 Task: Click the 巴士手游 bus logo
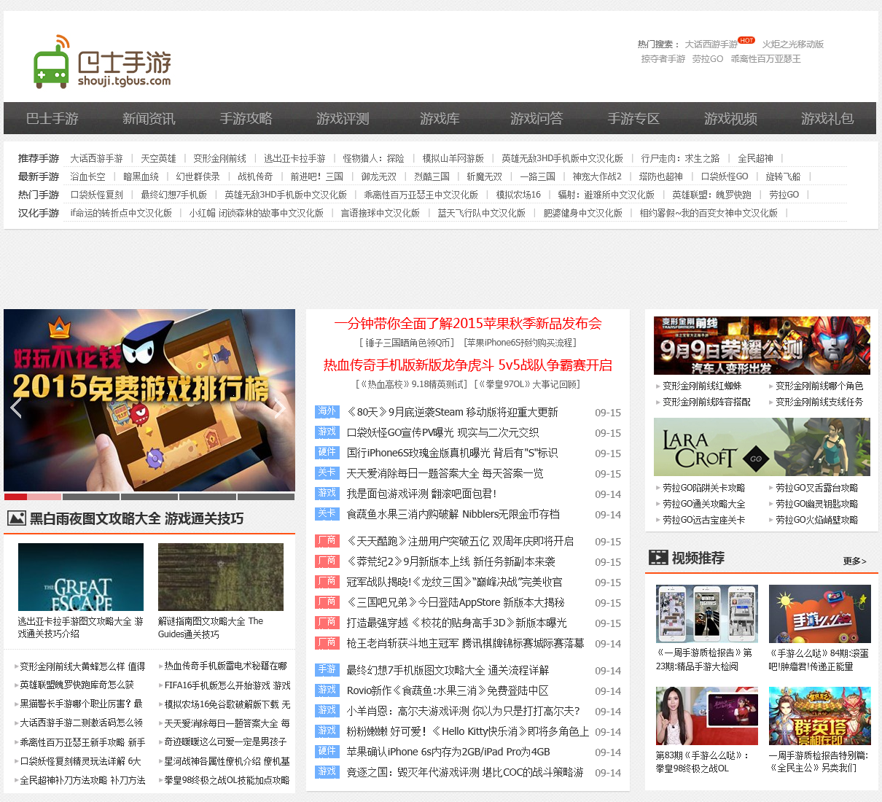click(103, 62)
